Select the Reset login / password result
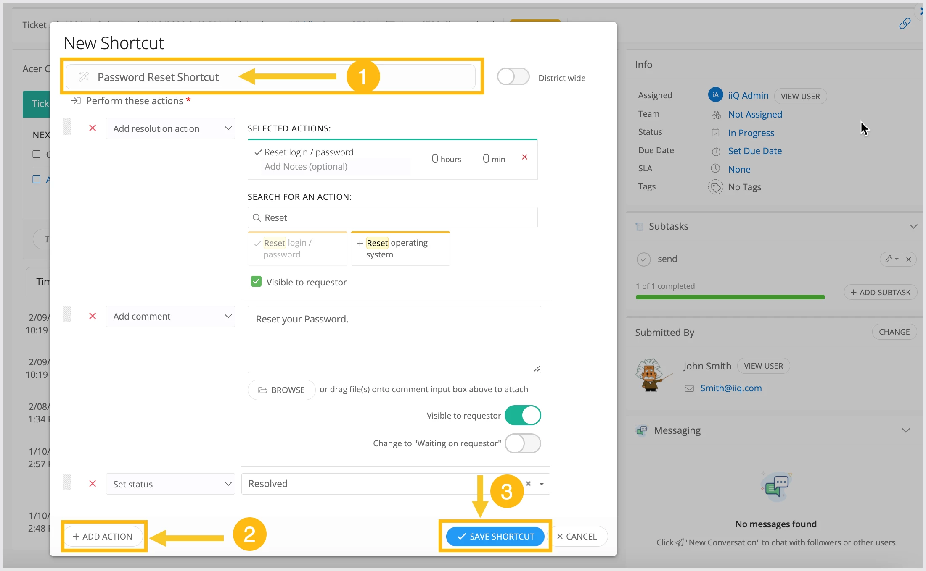The width and height of the screenshot is (926, 571). click(x=297, y=249)
